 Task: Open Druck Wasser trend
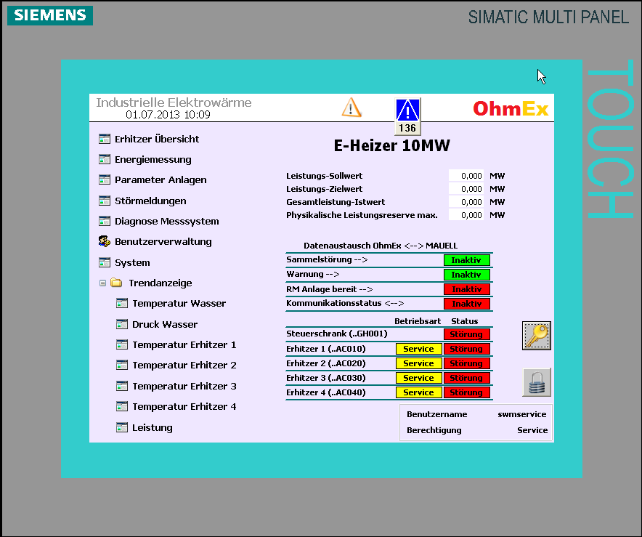pyautogui.click(x=165, y=324)
